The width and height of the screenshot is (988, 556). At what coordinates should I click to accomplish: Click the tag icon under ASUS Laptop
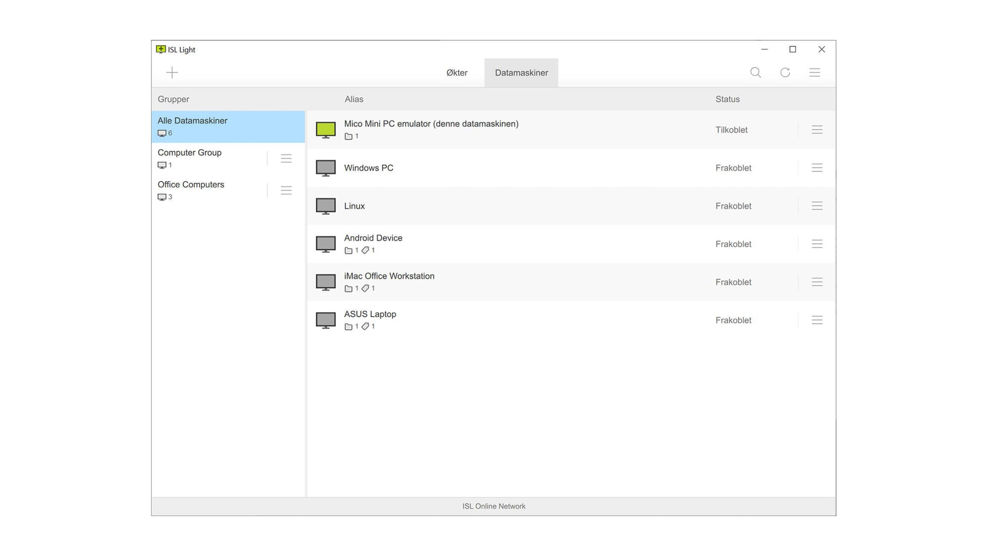pos(365,327)
